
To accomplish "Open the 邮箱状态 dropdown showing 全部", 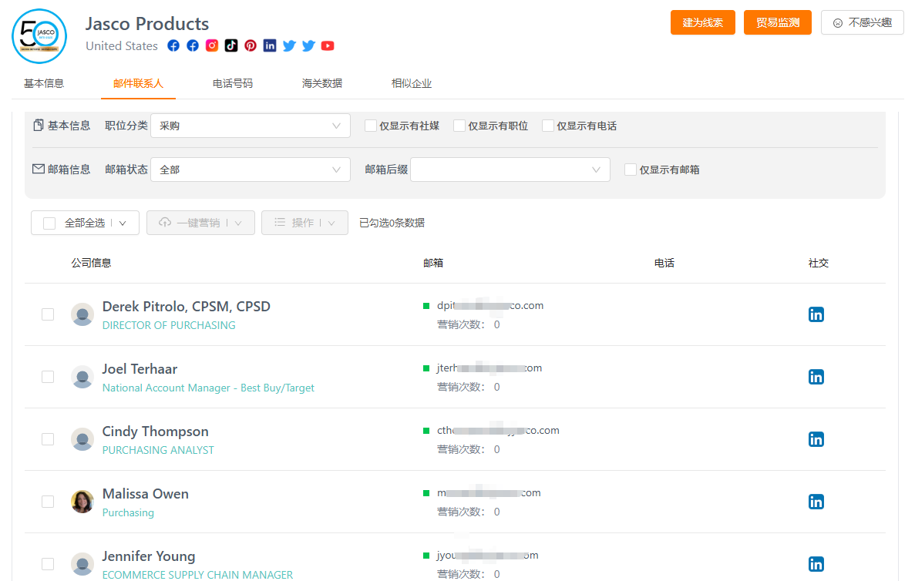I will tap(251, 170).
